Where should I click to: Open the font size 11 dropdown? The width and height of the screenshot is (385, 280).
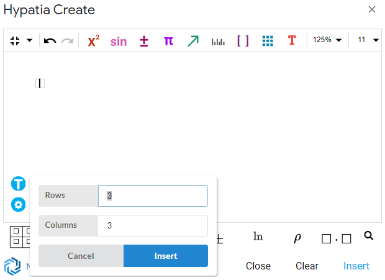(x=368, y=40)
